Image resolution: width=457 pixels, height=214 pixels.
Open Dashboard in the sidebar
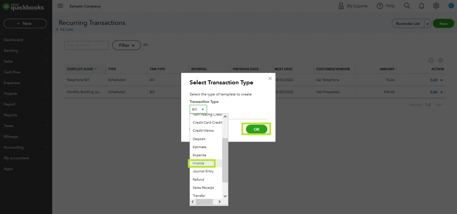click(13, 40)
